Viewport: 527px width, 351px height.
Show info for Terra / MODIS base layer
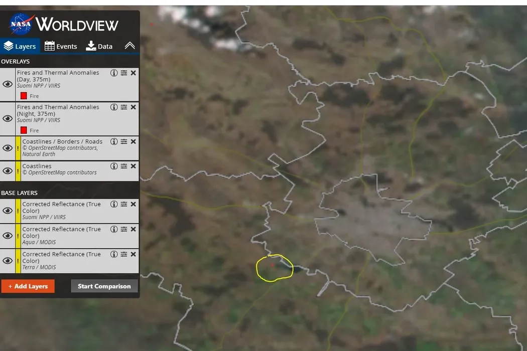(x=114, y=254)
